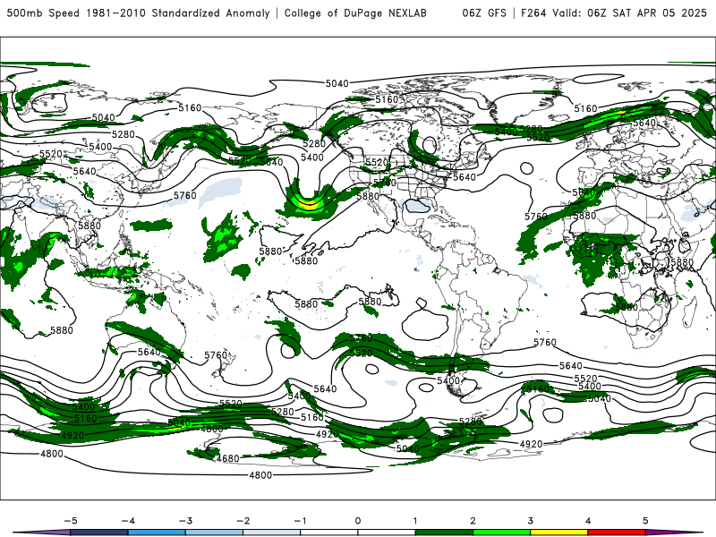Click the '2' colorbar tick label

(x=473, y=521)
